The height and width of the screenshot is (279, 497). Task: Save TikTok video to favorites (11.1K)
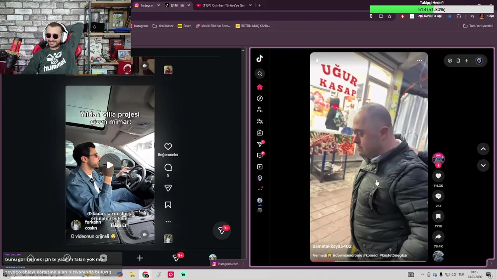(x=438, y=216)
